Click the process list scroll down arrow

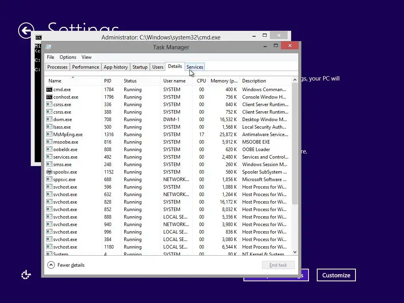tap(295, 252)
